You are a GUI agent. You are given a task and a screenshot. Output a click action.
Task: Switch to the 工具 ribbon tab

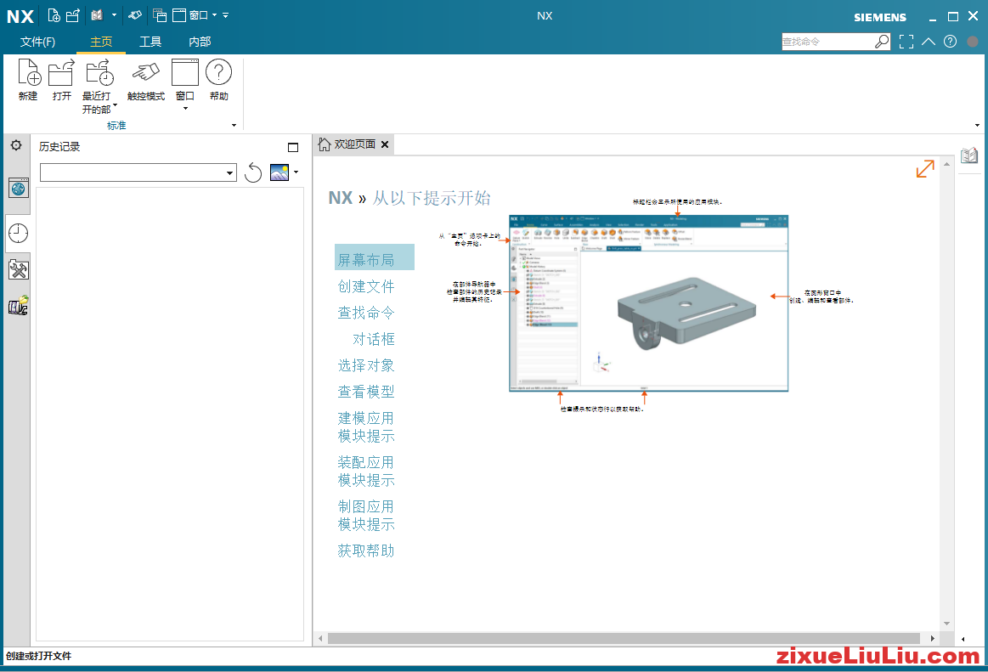pos(150,42)
